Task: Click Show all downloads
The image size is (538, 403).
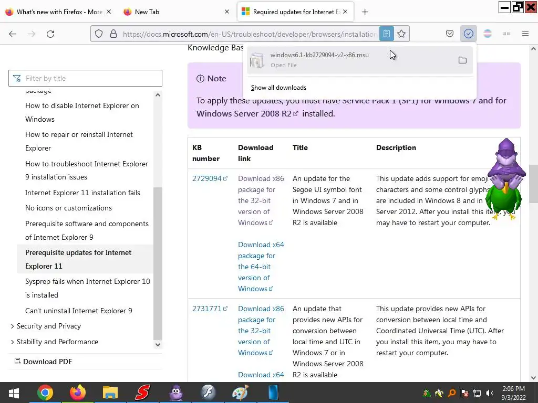Action: 278,88
